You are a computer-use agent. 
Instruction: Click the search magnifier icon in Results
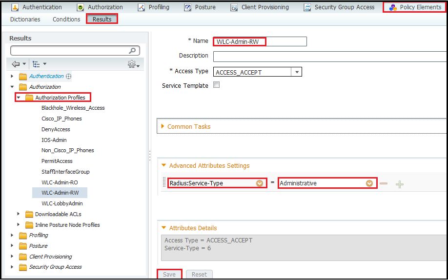(132, 51)
